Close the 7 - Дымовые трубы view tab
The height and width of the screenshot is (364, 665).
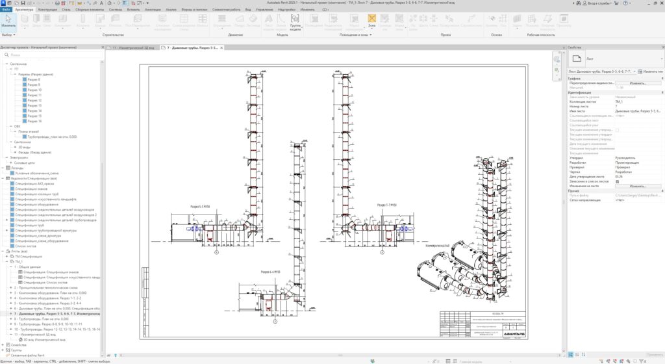click(x=221, y=48)
